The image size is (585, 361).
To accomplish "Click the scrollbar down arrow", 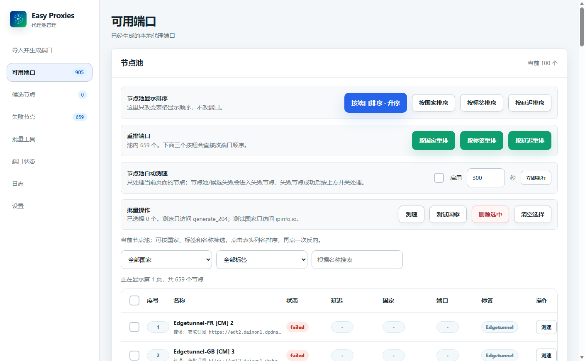I will [x=582, y=358].
